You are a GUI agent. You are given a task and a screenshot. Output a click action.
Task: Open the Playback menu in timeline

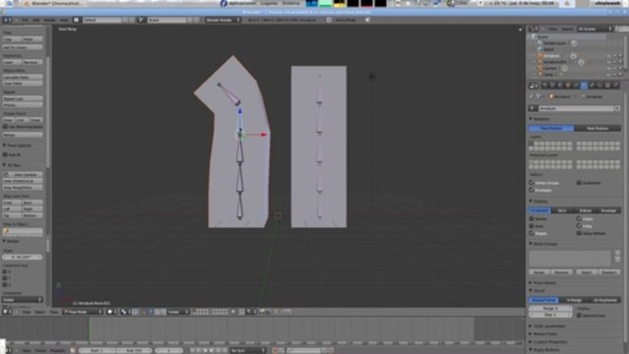[57, 350]
